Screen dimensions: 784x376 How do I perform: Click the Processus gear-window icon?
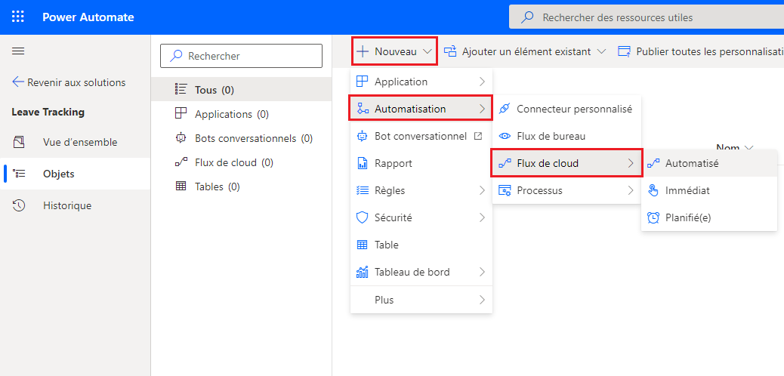[x=505, y=190]
